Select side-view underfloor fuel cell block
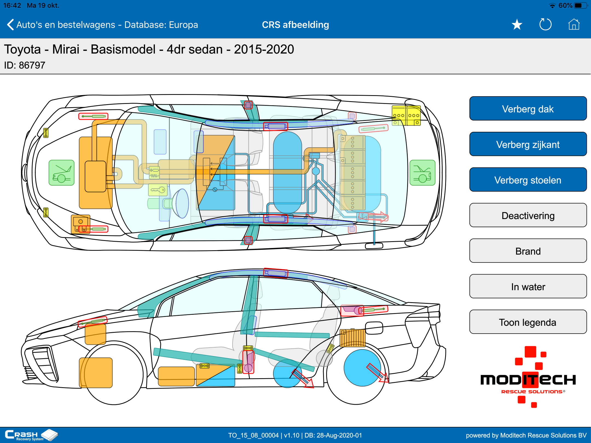The width and height of the screenshot is (591, 443). (x=215, y=375)
